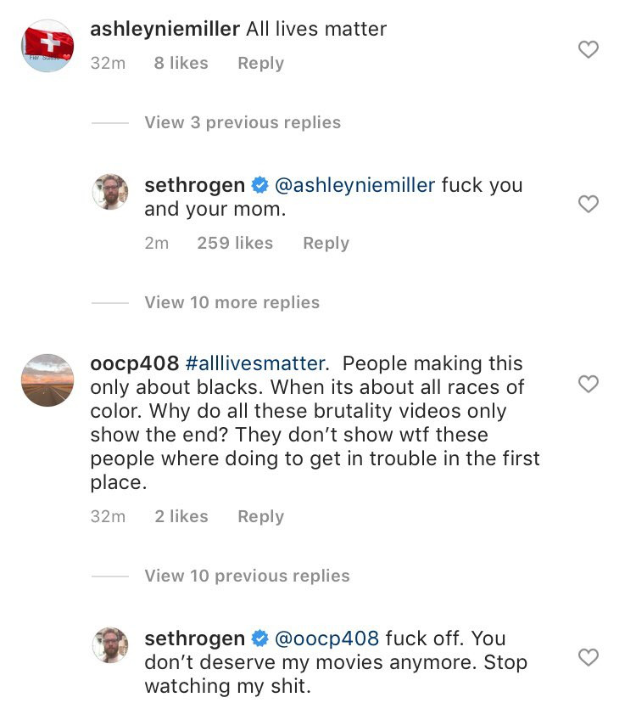Open oocp408's sunset profile picture
This screenshot has height=703, width=636.
47,380
